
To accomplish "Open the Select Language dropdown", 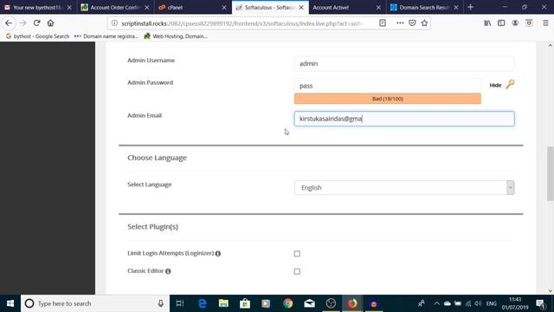I will (x=404, y=187).
